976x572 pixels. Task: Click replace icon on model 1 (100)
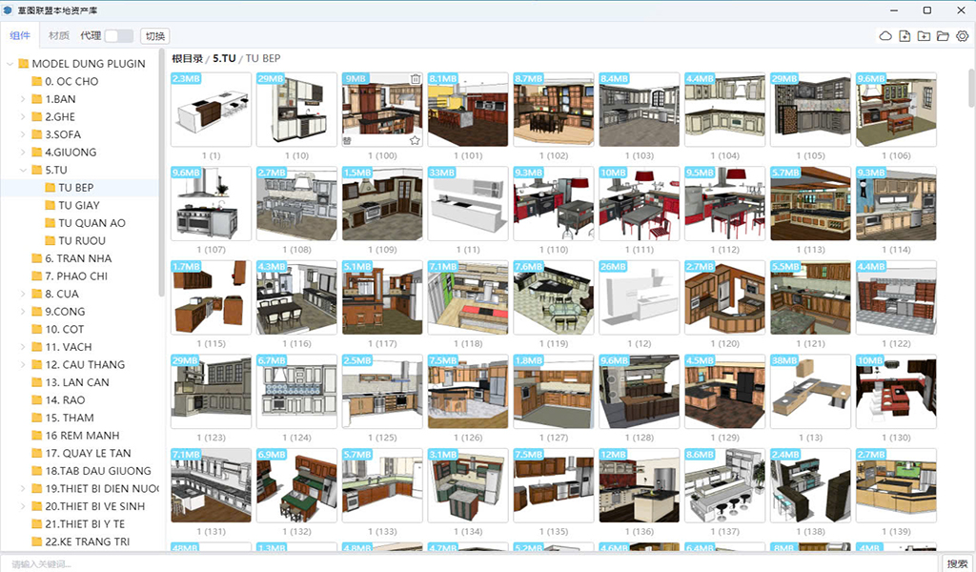point(348,140)
